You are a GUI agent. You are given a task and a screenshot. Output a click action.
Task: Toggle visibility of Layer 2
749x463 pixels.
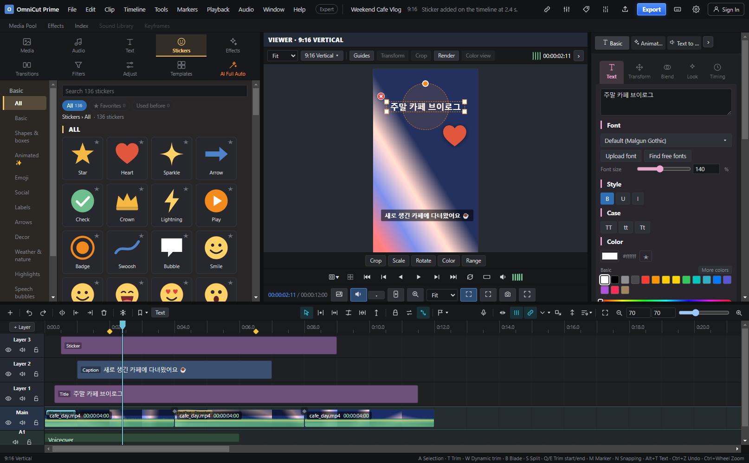(x=8, y=374)
